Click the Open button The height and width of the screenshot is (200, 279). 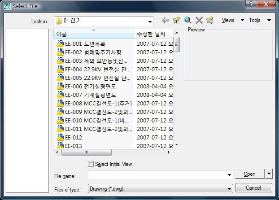coord(250,174)
